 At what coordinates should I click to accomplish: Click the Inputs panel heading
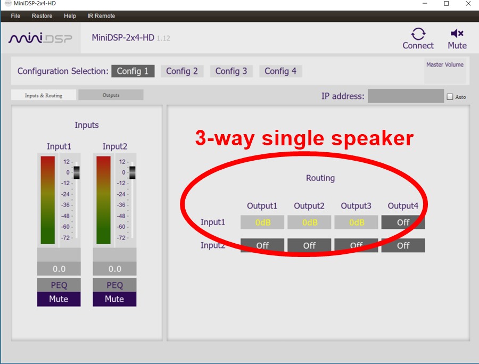point(87,125)
